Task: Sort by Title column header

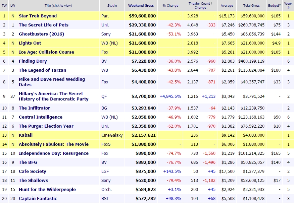Action: (x=58, y=6)
